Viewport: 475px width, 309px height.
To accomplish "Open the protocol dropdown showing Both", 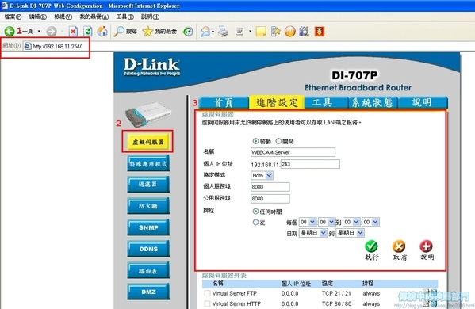I will (262, 175).
